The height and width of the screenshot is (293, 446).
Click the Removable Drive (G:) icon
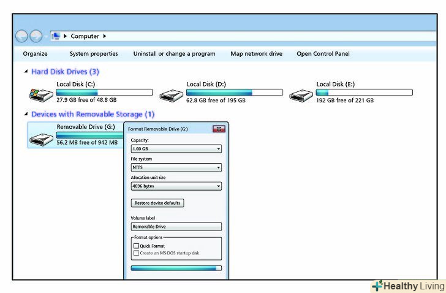[41, 137]
